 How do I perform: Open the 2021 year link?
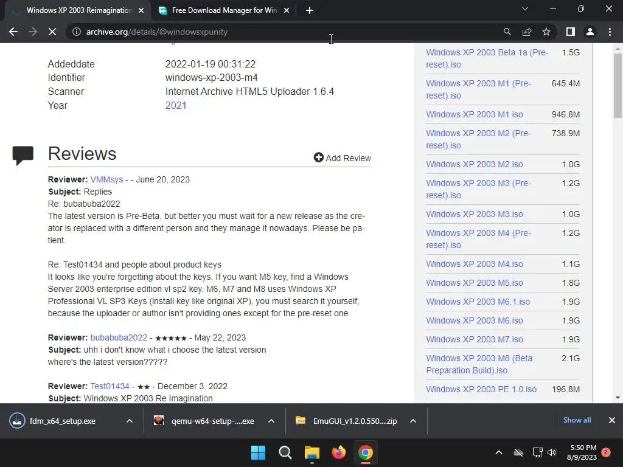pos(176,105)
